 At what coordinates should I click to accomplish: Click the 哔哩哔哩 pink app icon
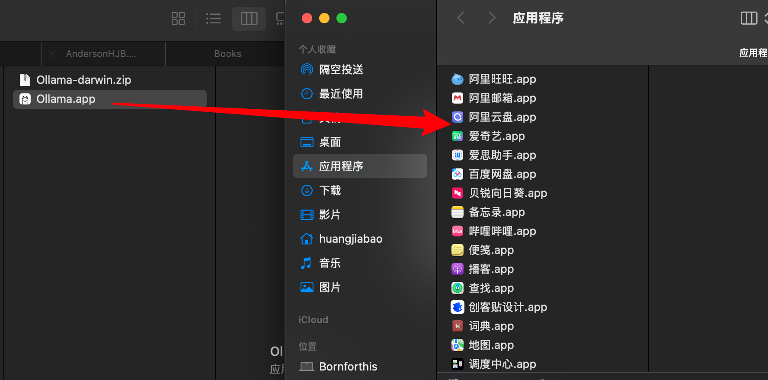458,231
